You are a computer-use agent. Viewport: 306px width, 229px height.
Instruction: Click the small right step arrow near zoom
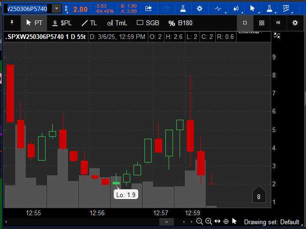pos(191,222)
